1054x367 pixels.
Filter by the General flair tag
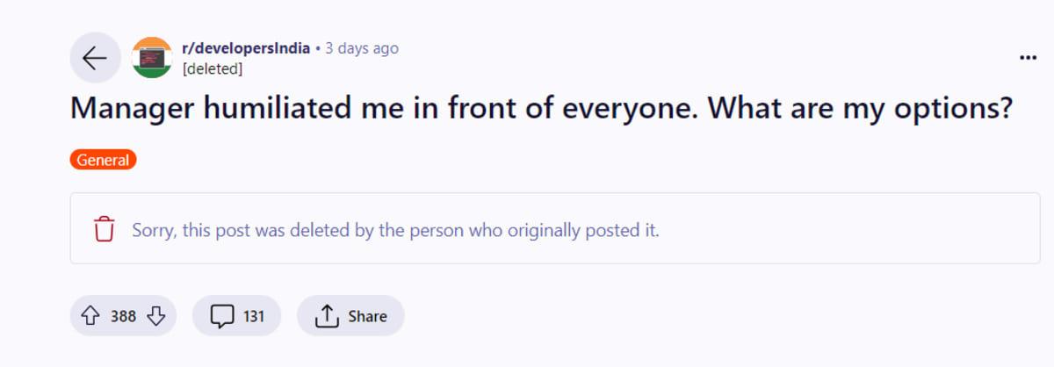(103, 160)
